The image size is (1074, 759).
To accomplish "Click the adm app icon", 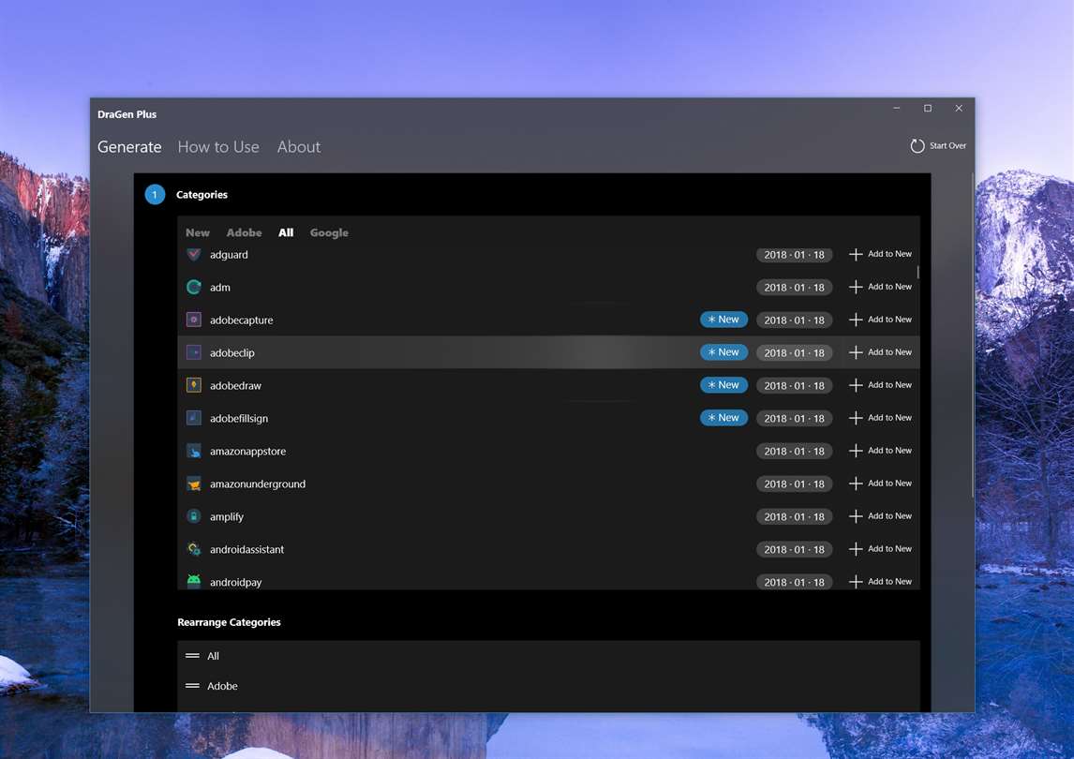I will coord(194,287).
